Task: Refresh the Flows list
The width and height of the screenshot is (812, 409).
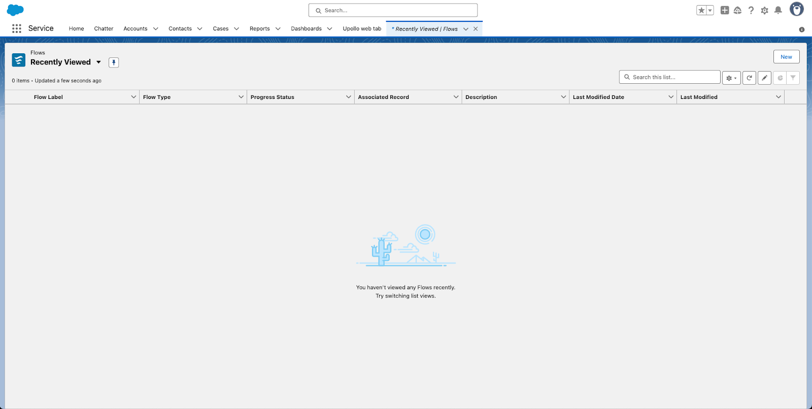Action: [749, 78]
